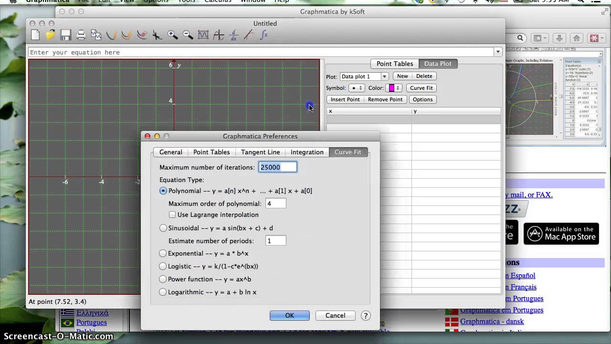Click the y column header in data table
Viewport: 611px width, 344px height.
tap(456, 111)
